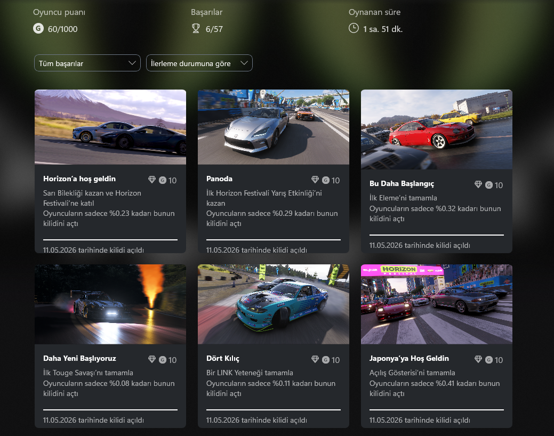
Task: Click the Oyuncu puanı label
Action: pos(59,12)
